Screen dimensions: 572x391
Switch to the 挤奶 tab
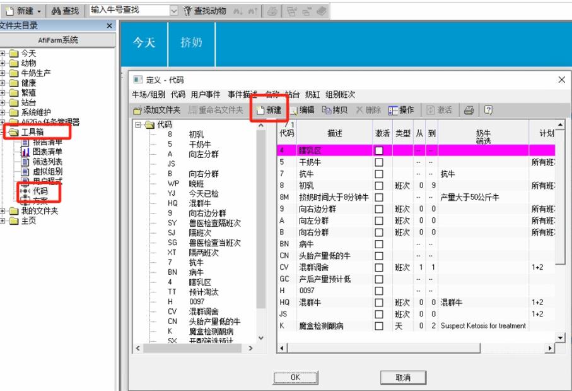(192, 43)
